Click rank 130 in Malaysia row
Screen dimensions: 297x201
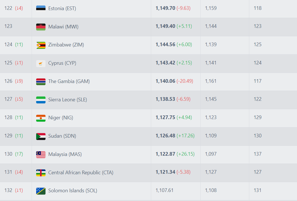coord(8,154)
